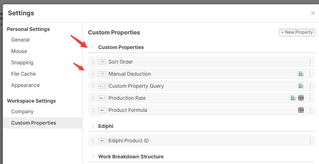
Task: Grab the Sort Order drag handle
Action: [93, 62]
